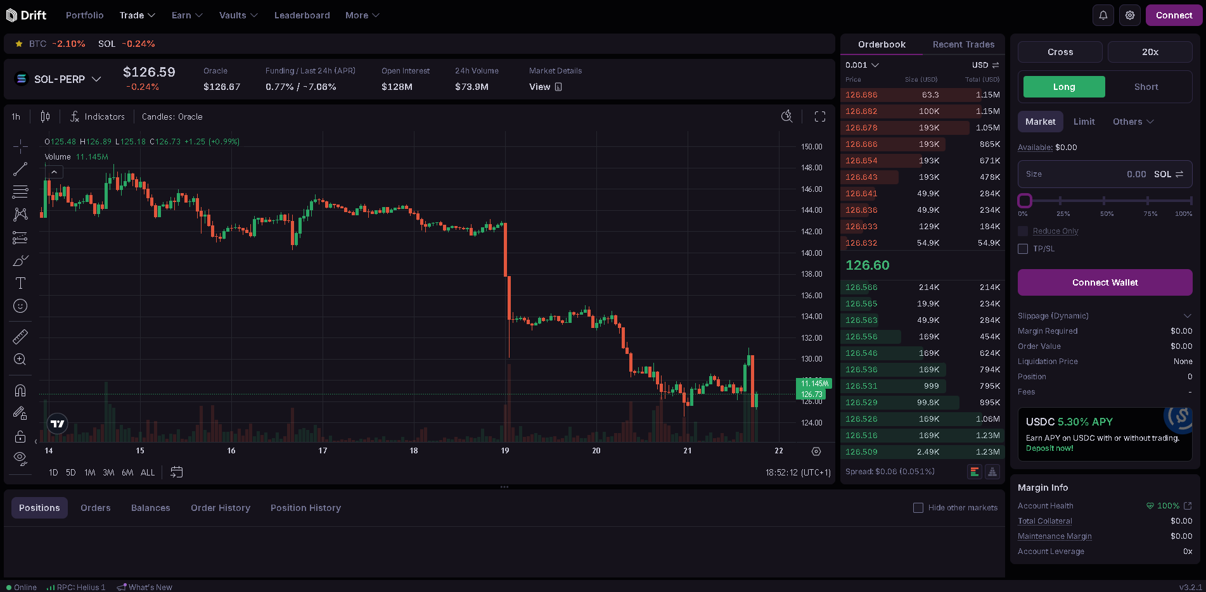Switch to Recent Trades tab
This screenshot has height=592, width=1206.
coord(963,44)
